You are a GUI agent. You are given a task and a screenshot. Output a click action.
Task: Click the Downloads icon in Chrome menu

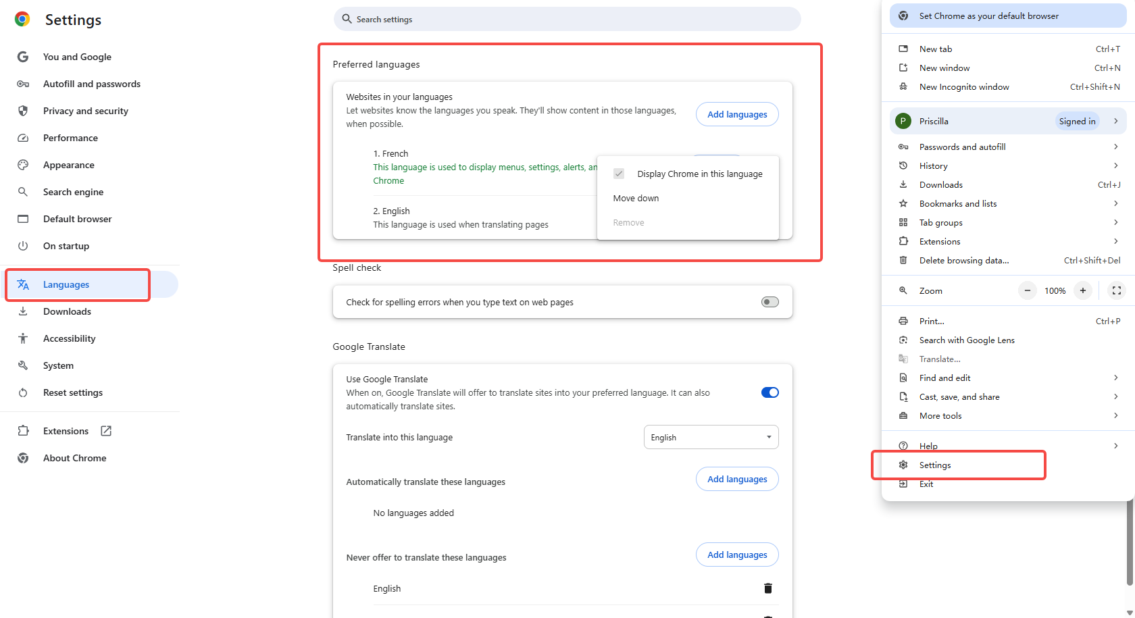tap(903, 184)
